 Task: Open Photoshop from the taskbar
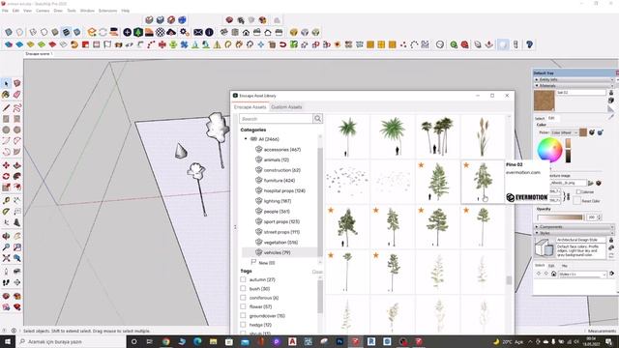339,341
